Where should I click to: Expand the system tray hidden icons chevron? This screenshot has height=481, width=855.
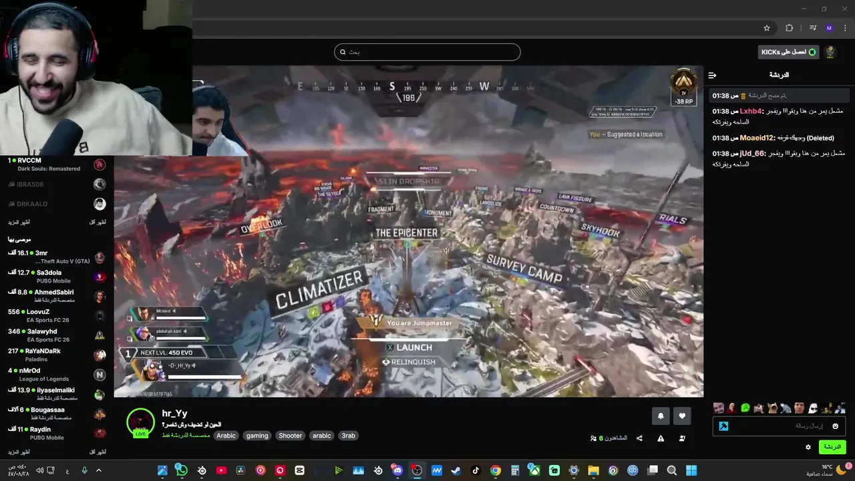(x=99, y=470)
